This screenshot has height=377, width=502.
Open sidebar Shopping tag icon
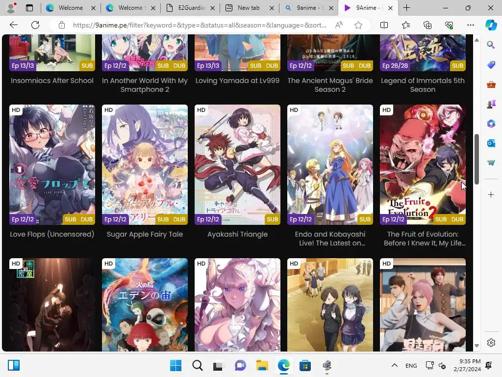491,65
